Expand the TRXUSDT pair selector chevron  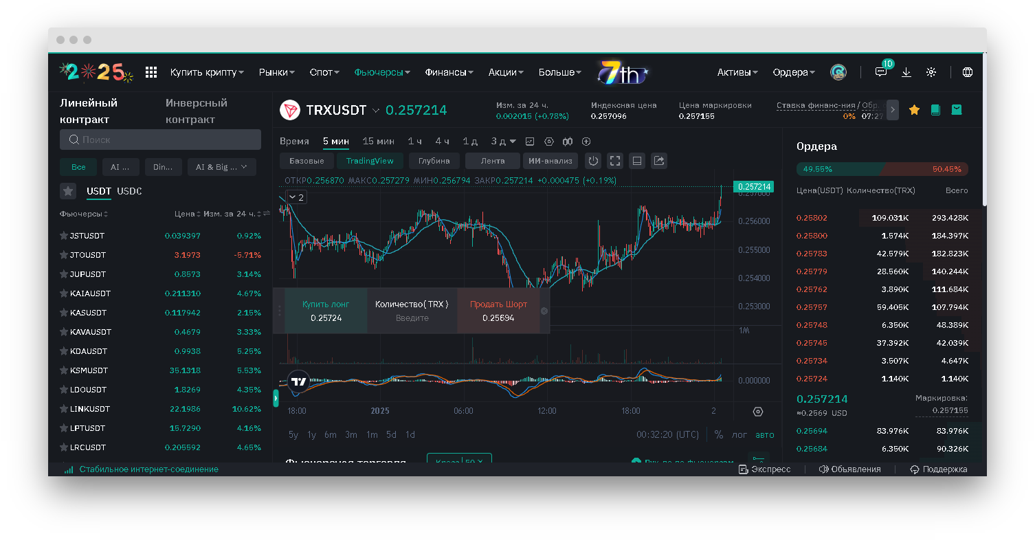[376, 110]
